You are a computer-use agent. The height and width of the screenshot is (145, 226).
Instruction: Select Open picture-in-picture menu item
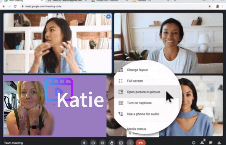point(143,92)
